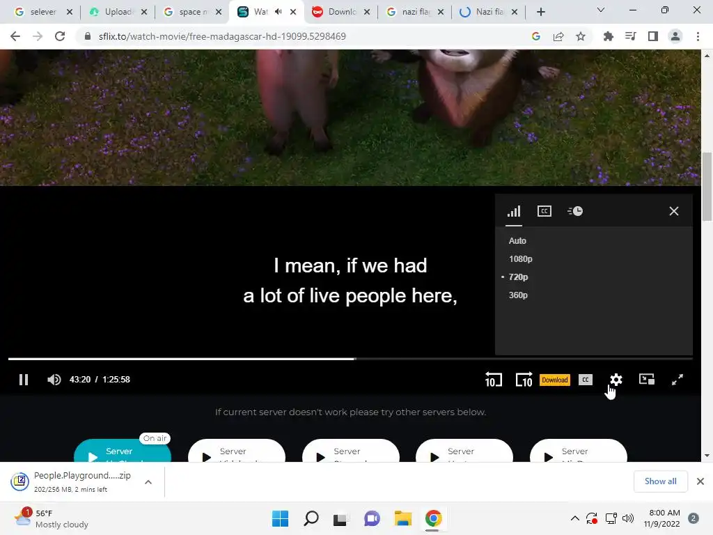Toggle Chrome side panel
The width and height of the screenshot is (713, 535).
coord(653,36)
